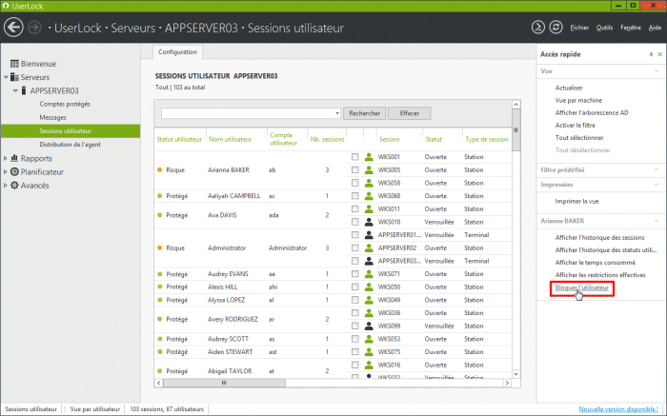Check the WKS075 session checkbox

pyautogui.click(x=354, y=352)
